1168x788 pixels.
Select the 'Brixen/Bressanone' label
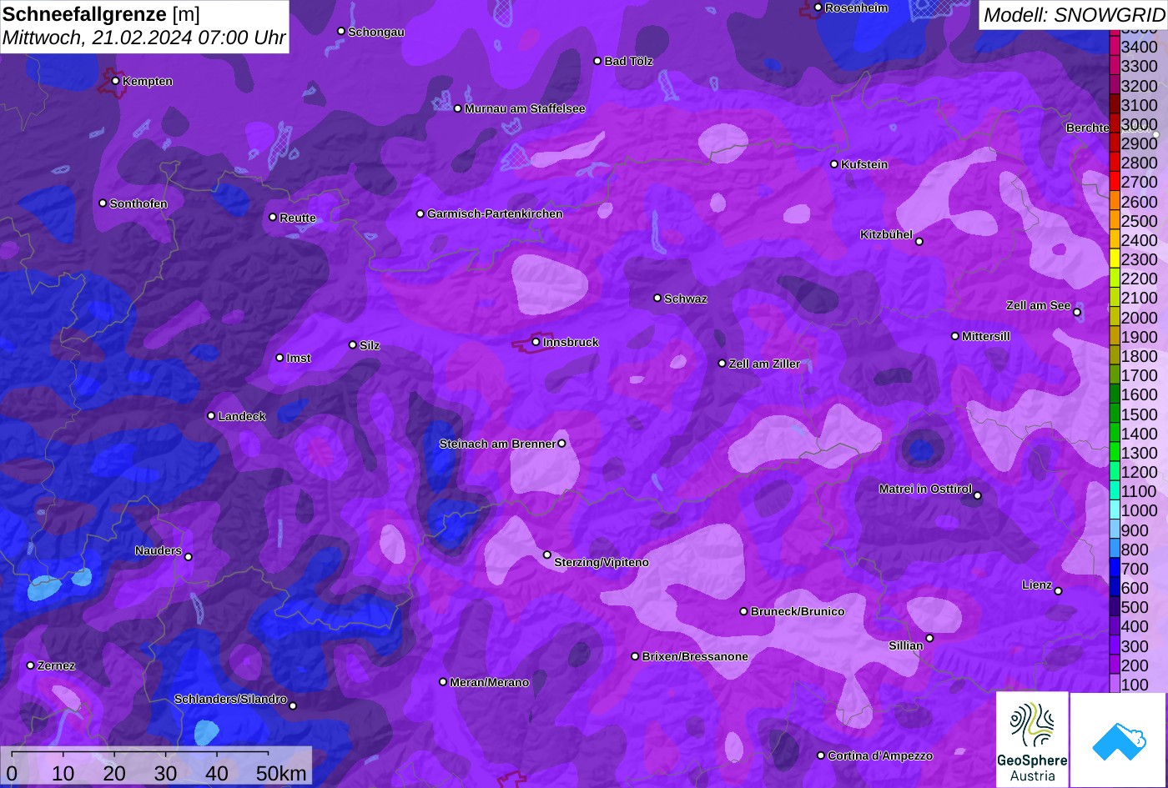click(695, 656)
